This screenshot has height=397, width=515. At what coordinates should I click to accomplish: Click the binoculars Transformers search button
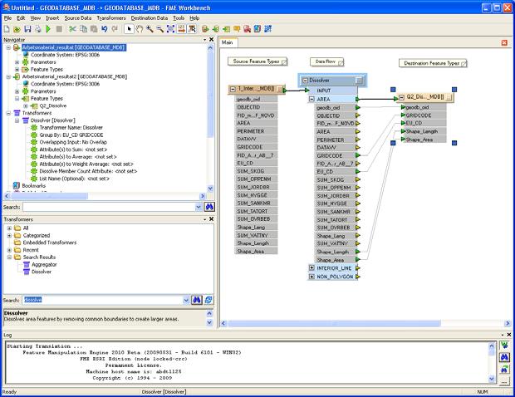(196, 300)
